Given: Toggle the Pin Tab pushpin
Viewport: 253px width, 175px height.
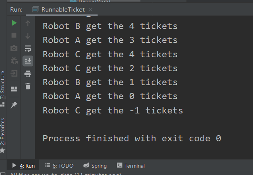Looking at the screenshot, I should (14, 105).
